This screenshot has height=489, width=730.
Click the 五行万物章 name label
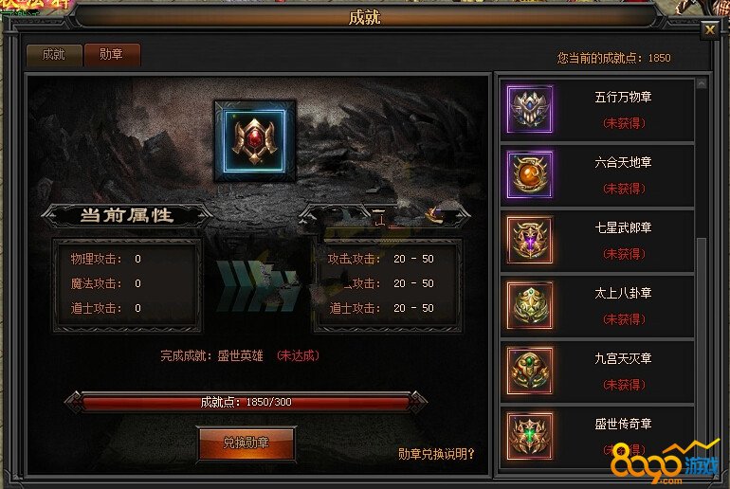pos(623,97)
